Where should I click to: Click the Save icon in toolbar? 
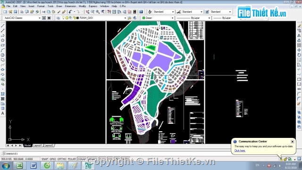[x=16, y=12]
